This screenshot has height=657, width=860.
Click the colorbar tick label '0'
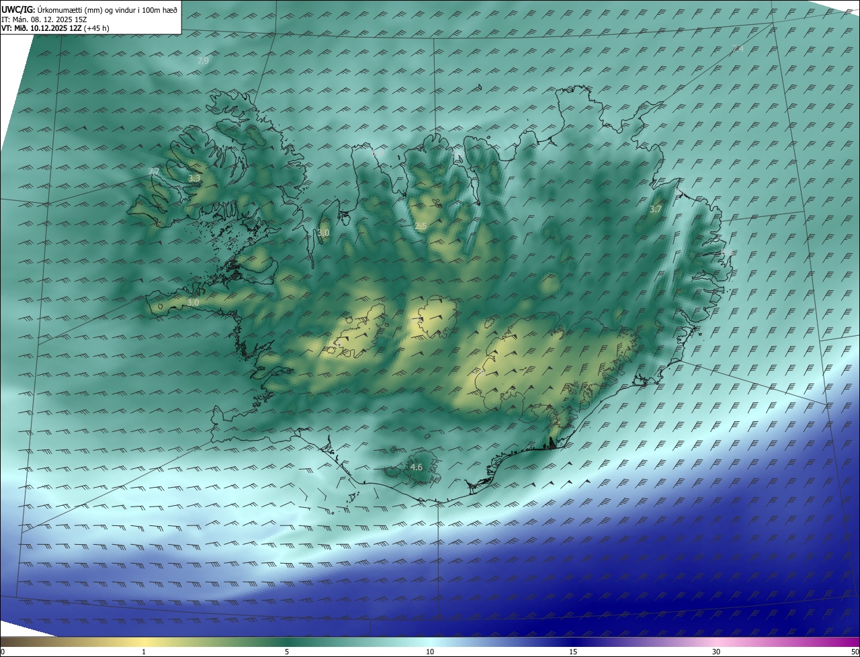(3, 652)
